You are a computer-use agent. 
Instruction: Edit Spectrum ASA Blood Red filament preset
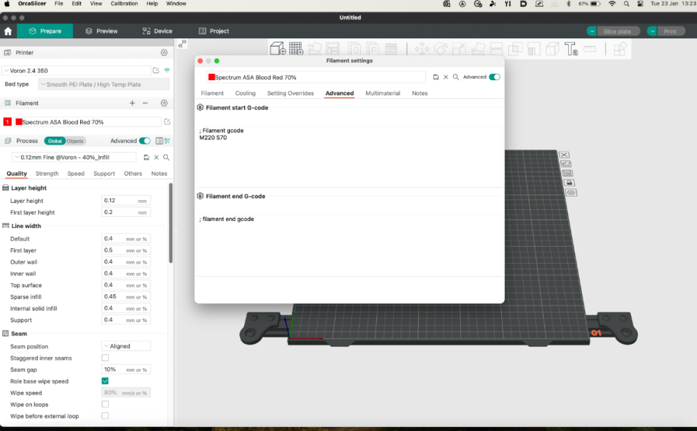pyautogui.click(x=167, y=122)
